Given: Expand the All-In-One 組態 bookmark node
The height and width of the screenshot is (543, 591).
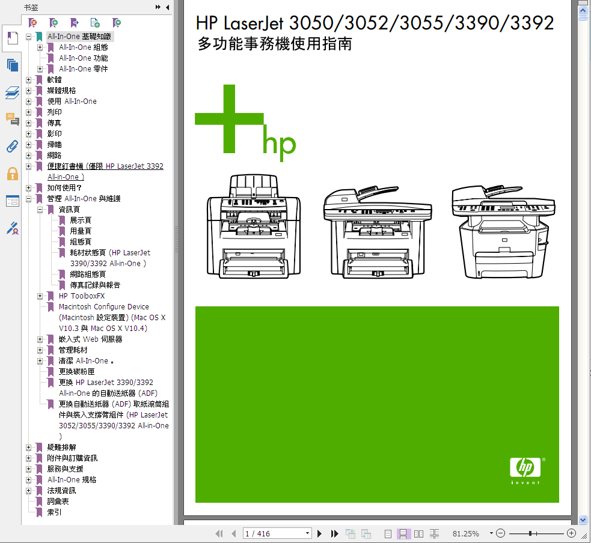Looking at the screenshot, I should pyautogui.click(x=40, y=47).
